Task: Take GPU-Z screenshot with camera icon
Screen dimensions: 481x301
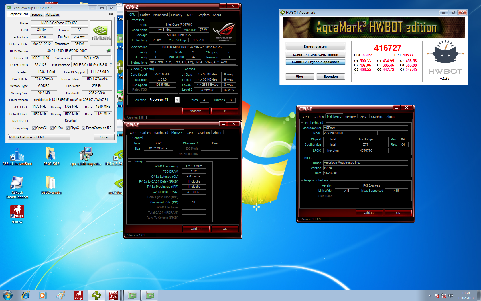Action: tap(111, 14)
